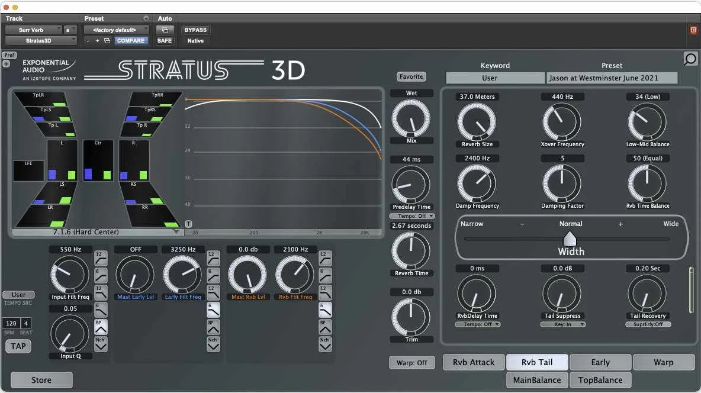Screen dimensions: 701x393
Task: Select the Rvb filter BP band-pass shape
Action: coord(325,327)
